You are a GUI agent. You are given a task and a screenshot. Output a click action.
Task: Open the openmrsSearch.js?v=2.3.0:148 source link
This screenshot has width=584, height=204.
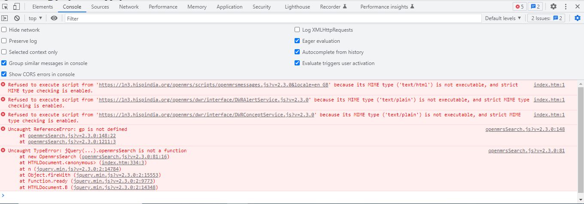coord(525,129)
